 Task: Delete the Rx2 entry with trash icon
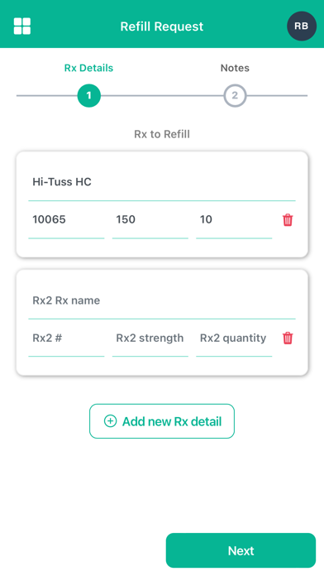coord(288,338)
